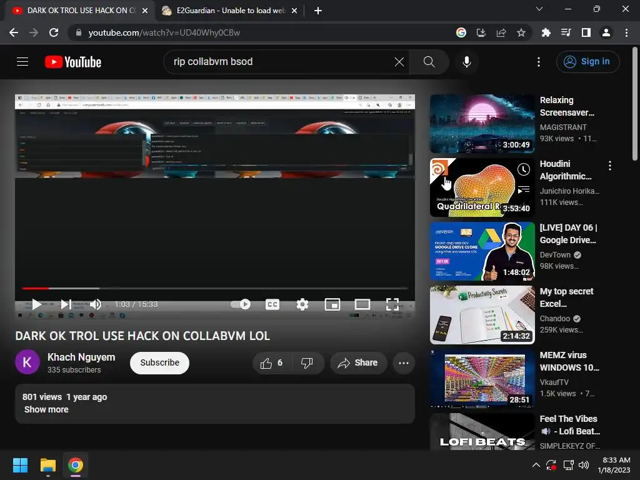Close the YouTube tab
Viewport: 640px width, 480px height.
pyautogui.click(x=145, y=11)
